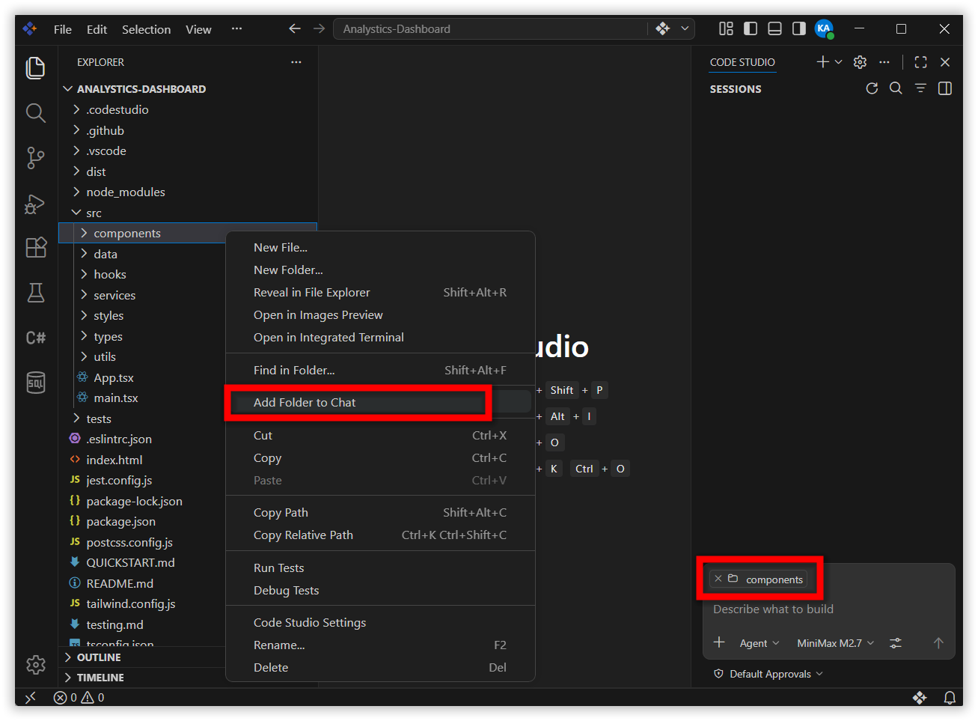Open the MiniMax M2.7 model dropdown
The image size is (978, 721).
[x=835, y=643]
